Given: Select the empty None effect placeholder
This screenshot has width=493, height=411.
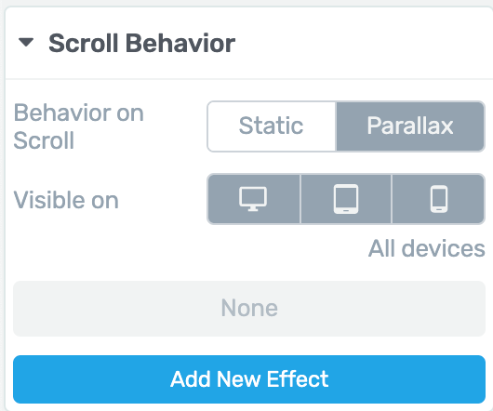Looking at the screenshot, I should tap(249, 309).
